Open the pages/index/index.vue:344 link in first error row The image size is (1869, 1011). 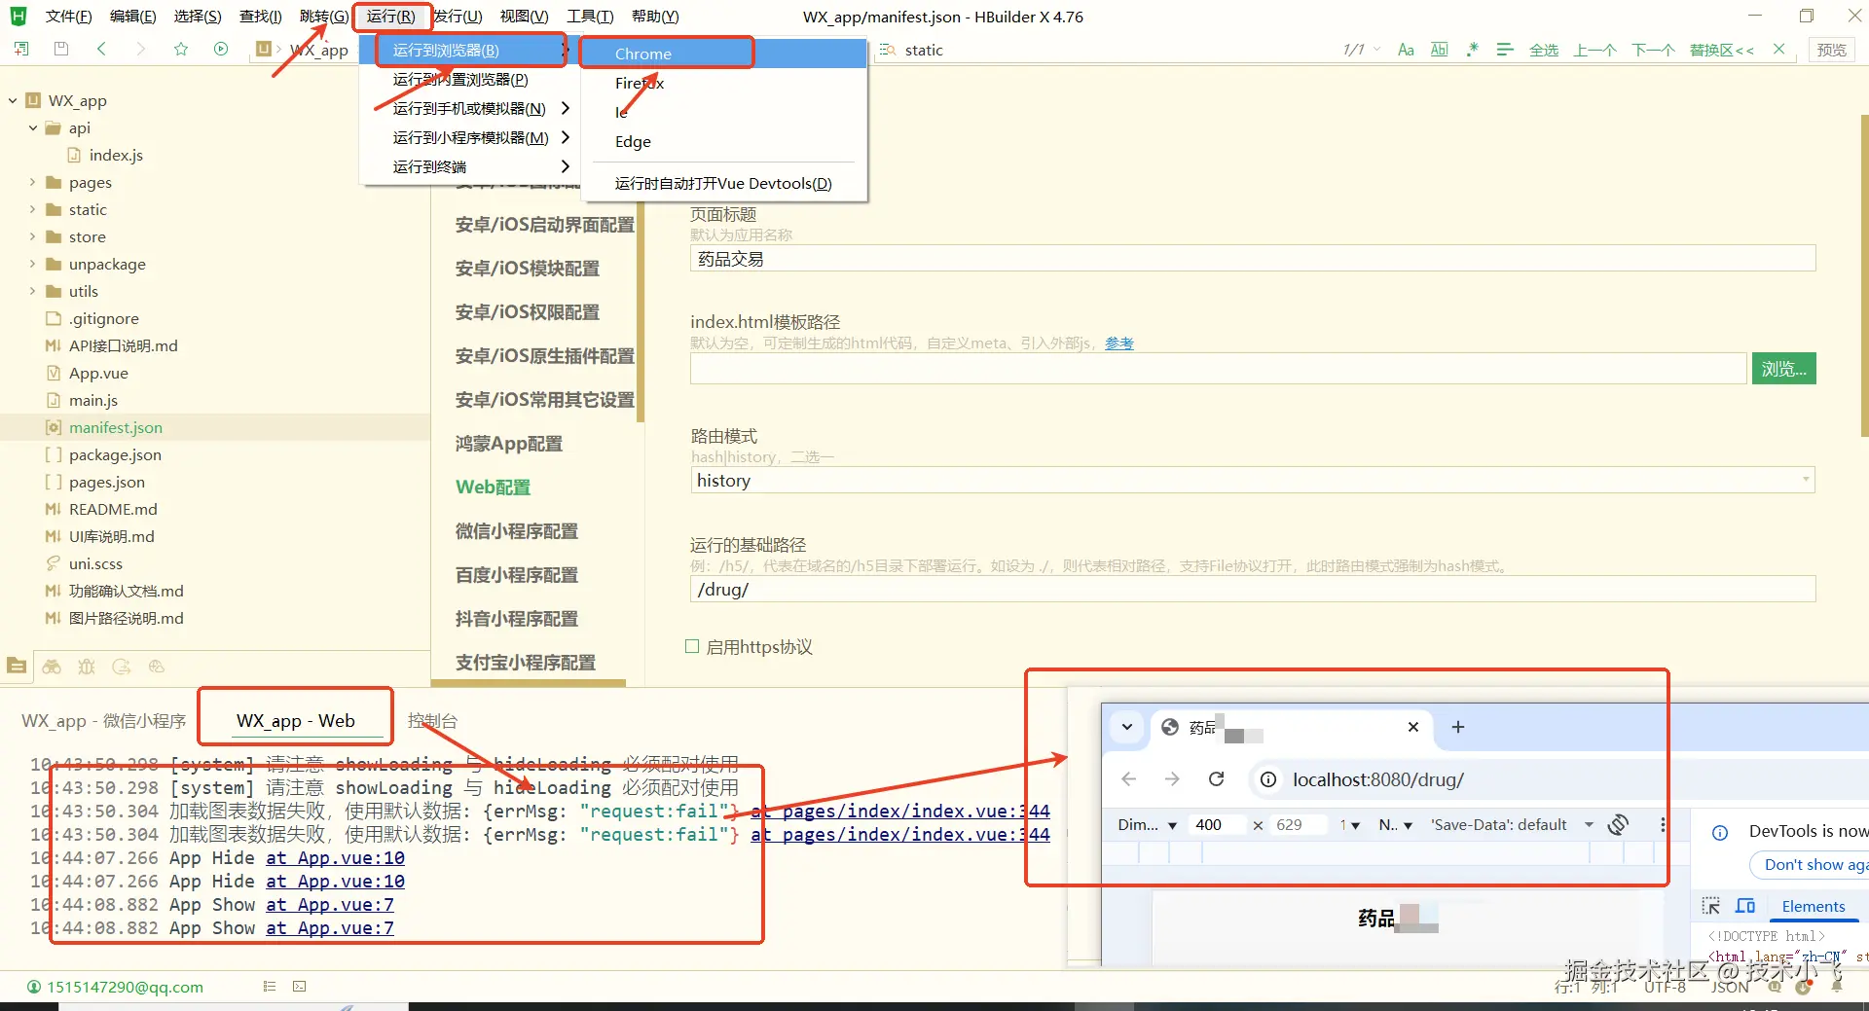(x=900, y=811)
